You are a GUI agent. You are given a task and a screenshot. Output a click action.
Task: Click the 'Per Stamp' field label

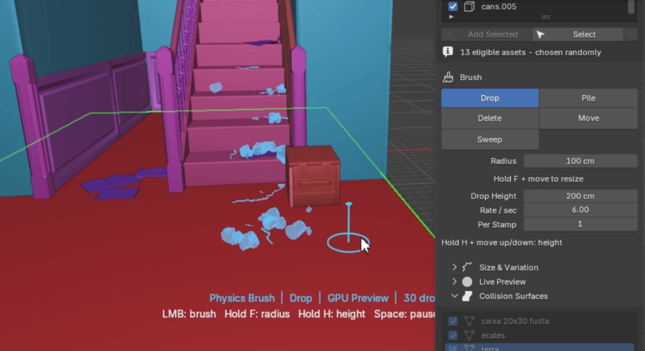tap(497, 225)
